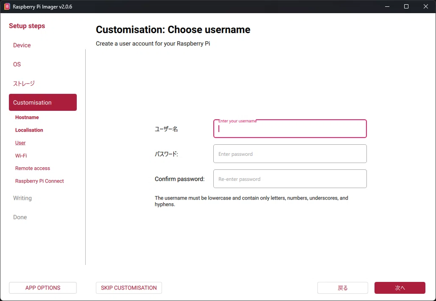Focus the username input field
Image resolution: width=436 pixels, height=301 pixels.
(290, 129)
